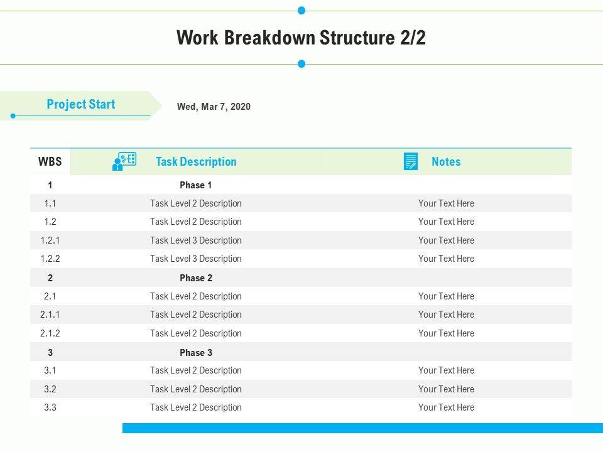Click WBS number 3.2 cell
The width and height of the screenshot is (603, 452).
pyautogui.click(x=50, y=389)
